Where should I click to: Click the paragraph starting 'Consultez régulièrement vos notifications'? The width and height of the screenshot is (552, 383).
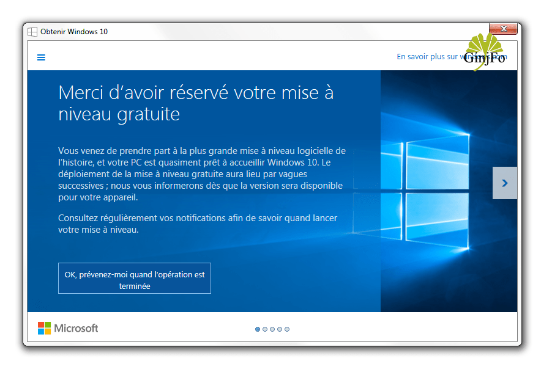198,224
